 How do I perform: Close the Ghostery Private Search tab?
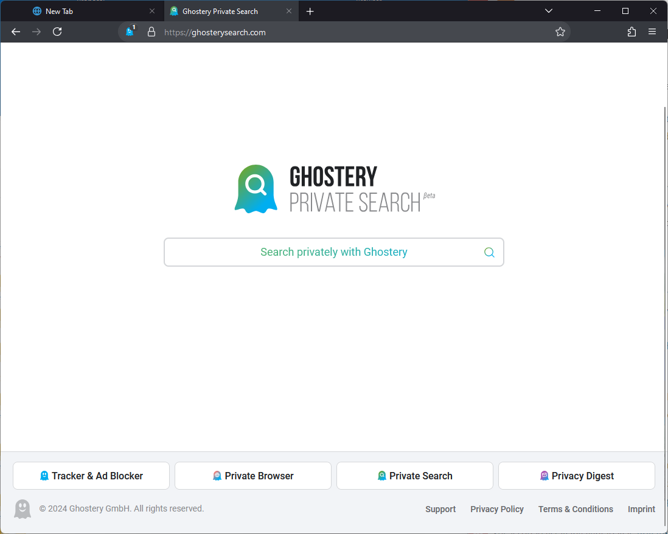pos(289,11)
